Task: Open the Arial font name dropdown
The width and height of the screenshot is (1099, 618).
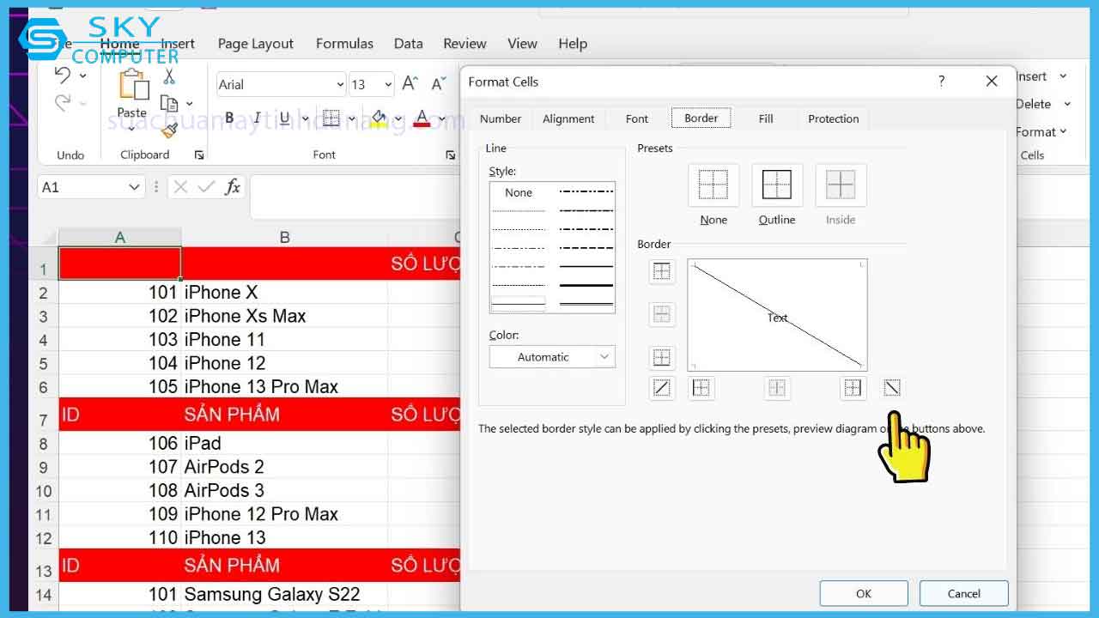Action: pyautogui.click(x=339, y=84)
